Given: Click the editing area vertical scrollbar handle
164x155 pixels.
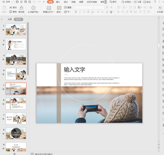Looking at the screenshot, I should coord(159,46).
